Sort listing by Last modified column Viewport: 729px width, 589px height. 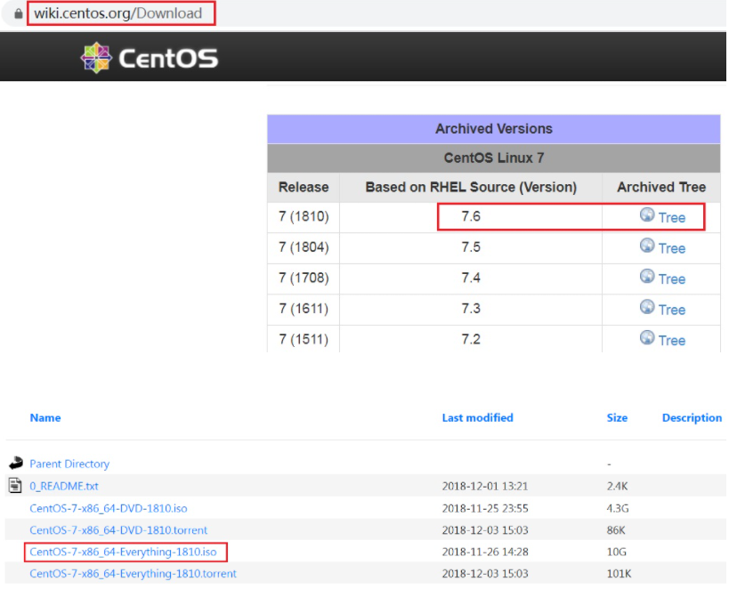(x=477, y=417)
